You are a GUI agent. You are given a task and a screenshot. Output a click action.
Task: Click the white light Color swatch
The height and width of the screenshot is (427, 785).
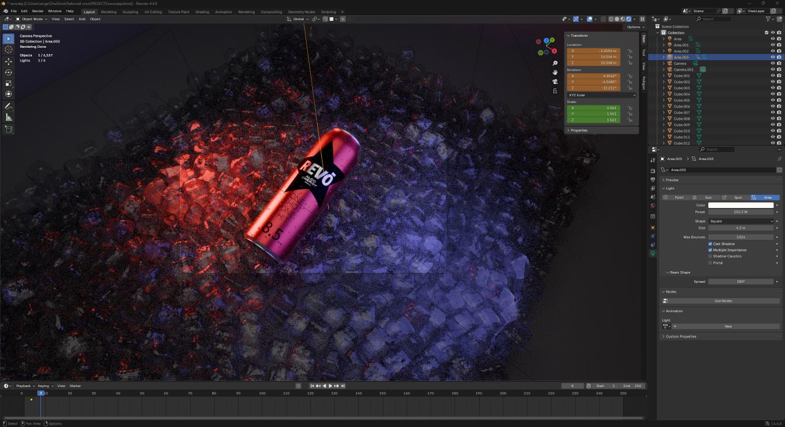coord(741,205)
